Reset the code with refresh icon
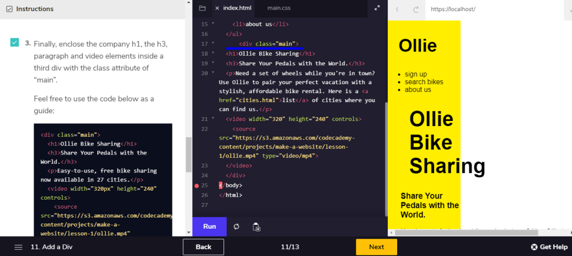This screenshot has height=256, width=572. point(236,226)
